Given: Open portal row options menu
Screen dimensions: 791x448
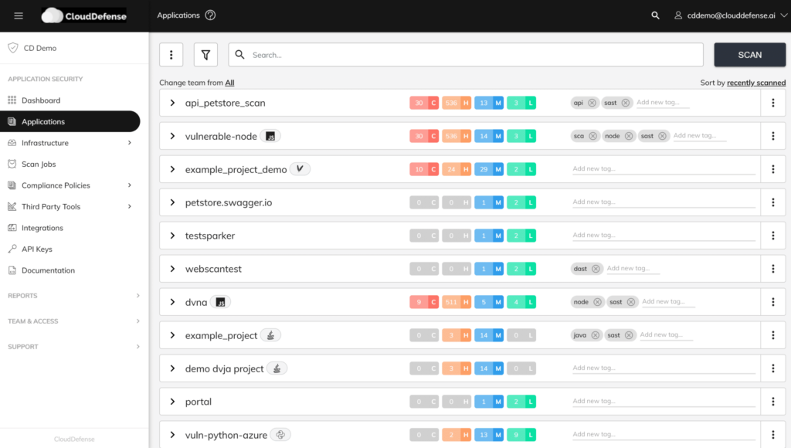Looking at the screenshot, I should pyautogui.click(x=772, y=402).
